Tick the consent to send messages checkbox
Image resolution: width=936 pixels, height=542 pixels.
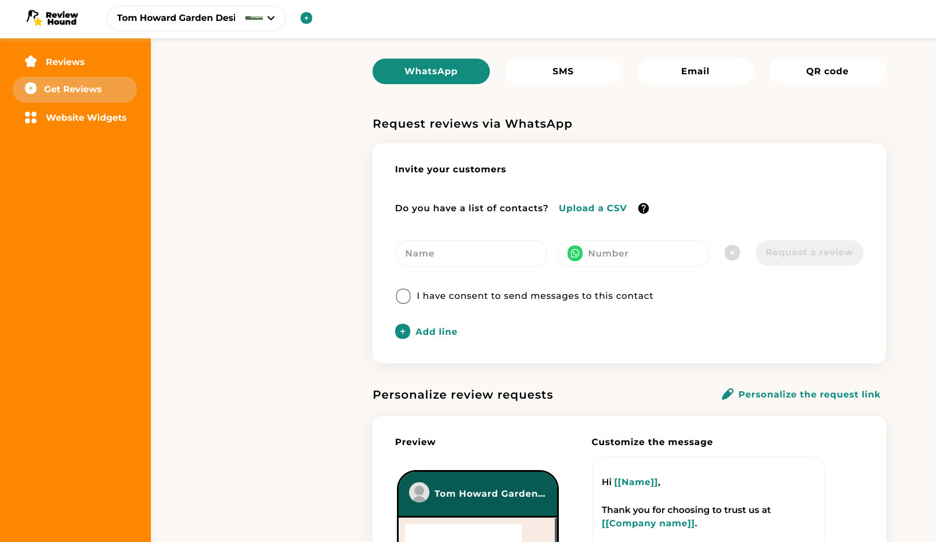point(403,297)
